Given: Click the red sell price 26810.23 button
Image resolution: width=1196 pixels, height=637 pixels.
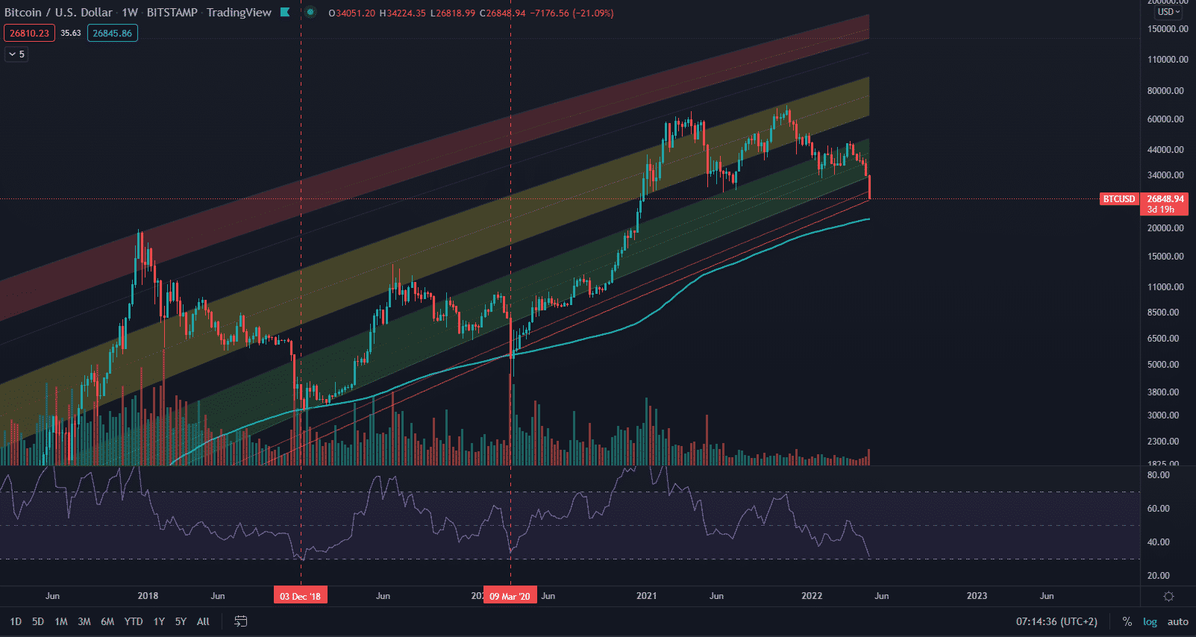Looking at the screenshot, I should (29, 33).
